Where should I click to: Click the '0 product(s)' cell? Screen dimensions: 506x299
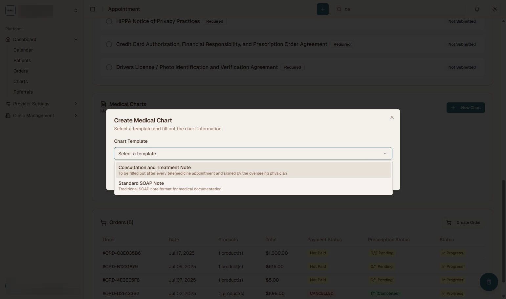[231, 293]
